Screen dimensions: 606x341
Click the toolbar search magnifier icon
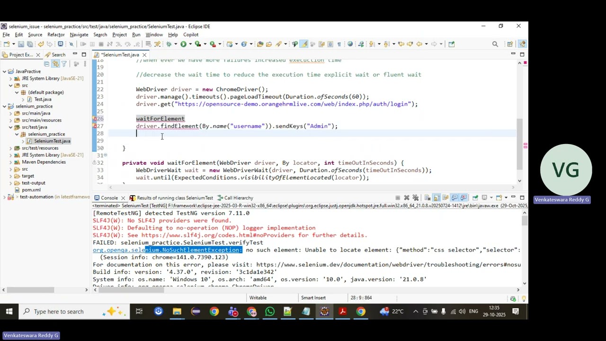coord(495,44)
